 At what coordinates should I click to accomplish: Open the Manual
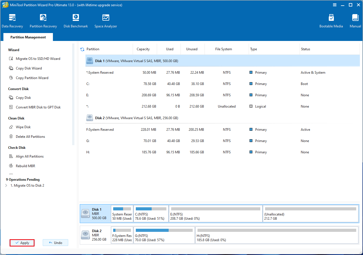355,20
